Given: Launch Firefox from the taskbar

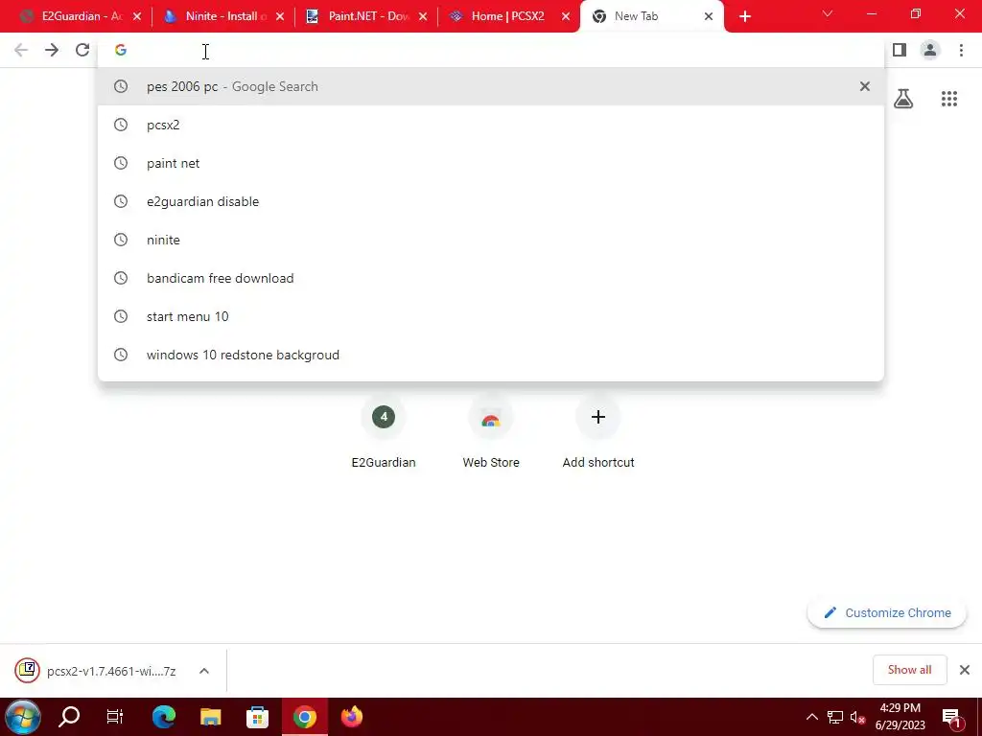Looking at the screenshot, I should click(351, 717).
